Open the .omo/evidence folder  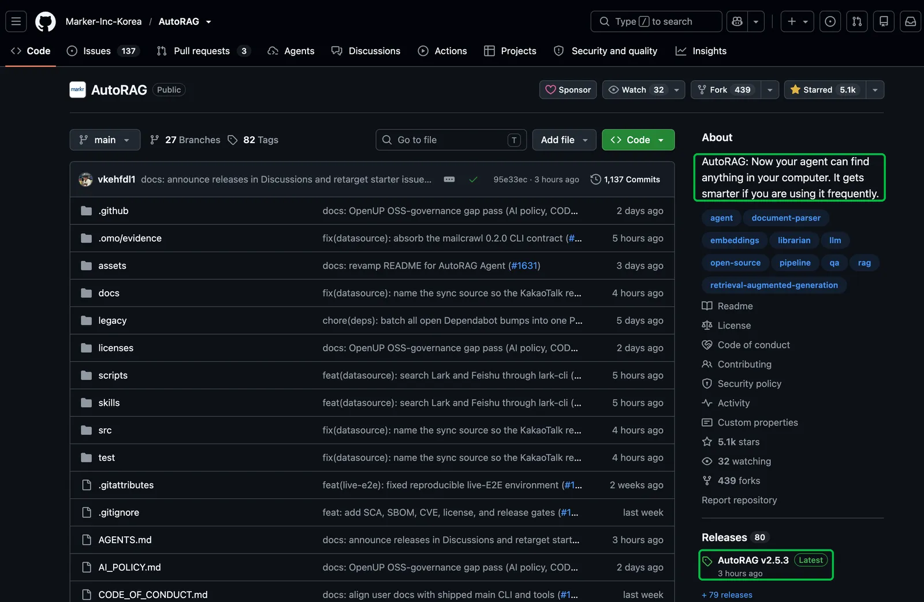point(130,238)
